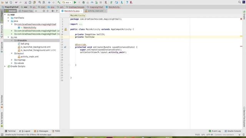This screenshot has height=138, width=246.
Task: Expand the manifests folder
Action: tap(8, 18)
